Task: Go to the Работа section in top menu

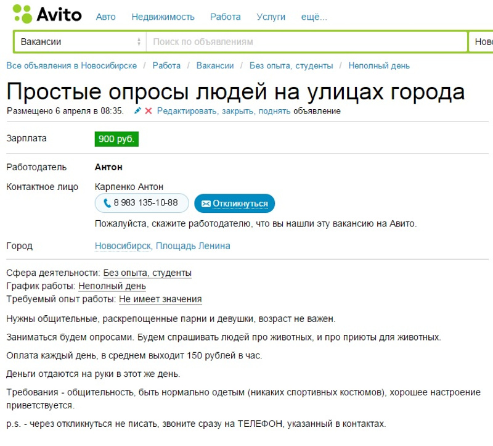Action: pyautogui.click(x=226, y=17)
